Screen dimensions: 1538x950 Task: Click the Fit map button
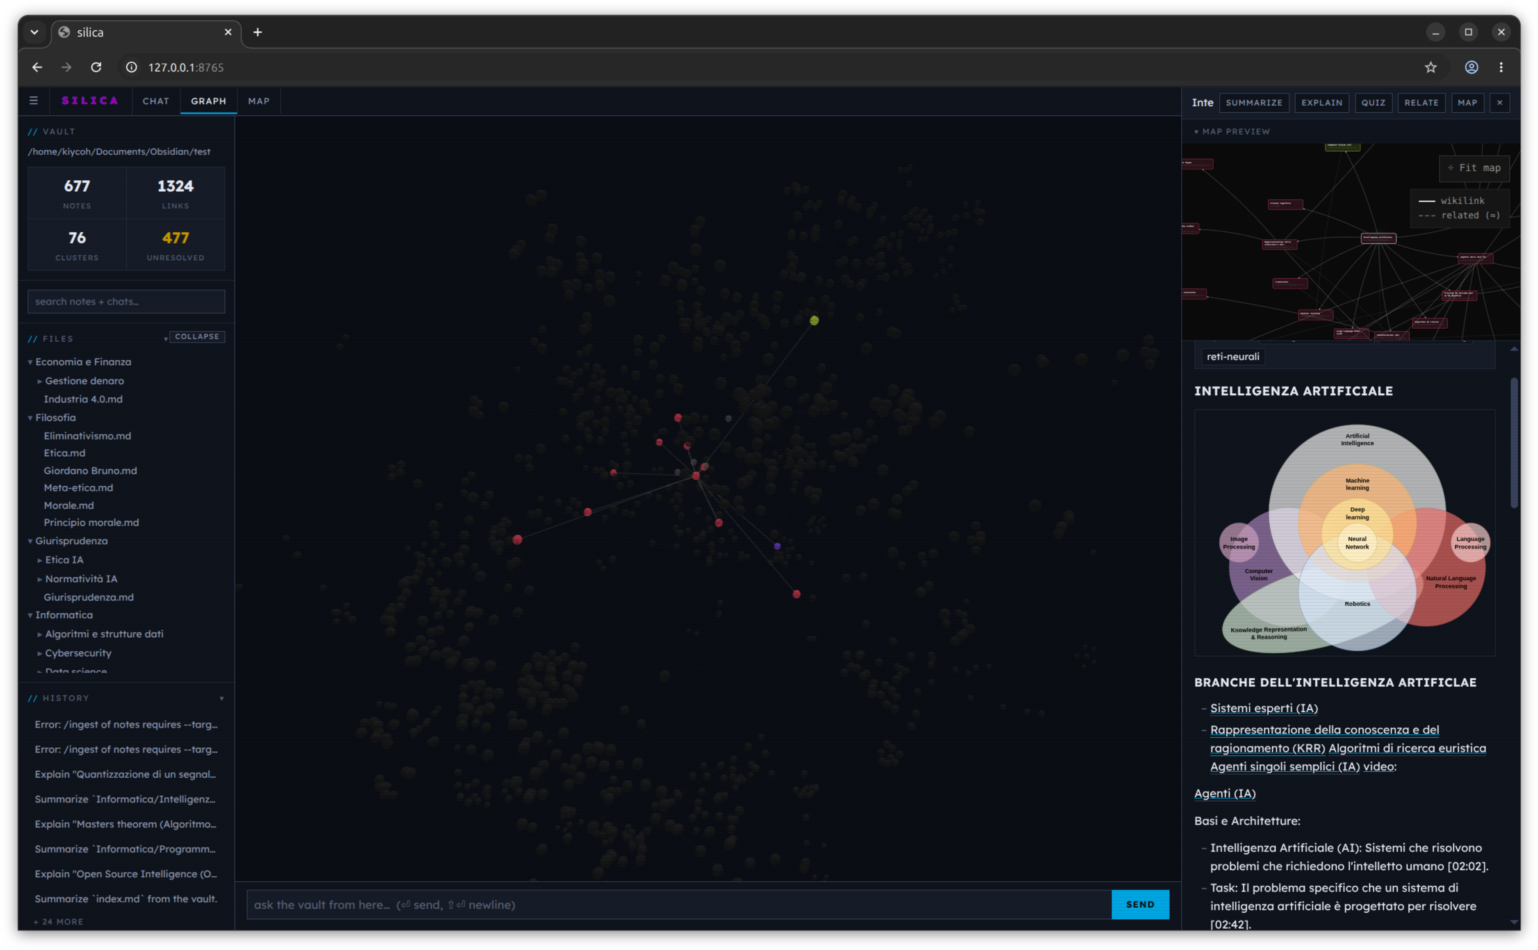pos(1474,168)
